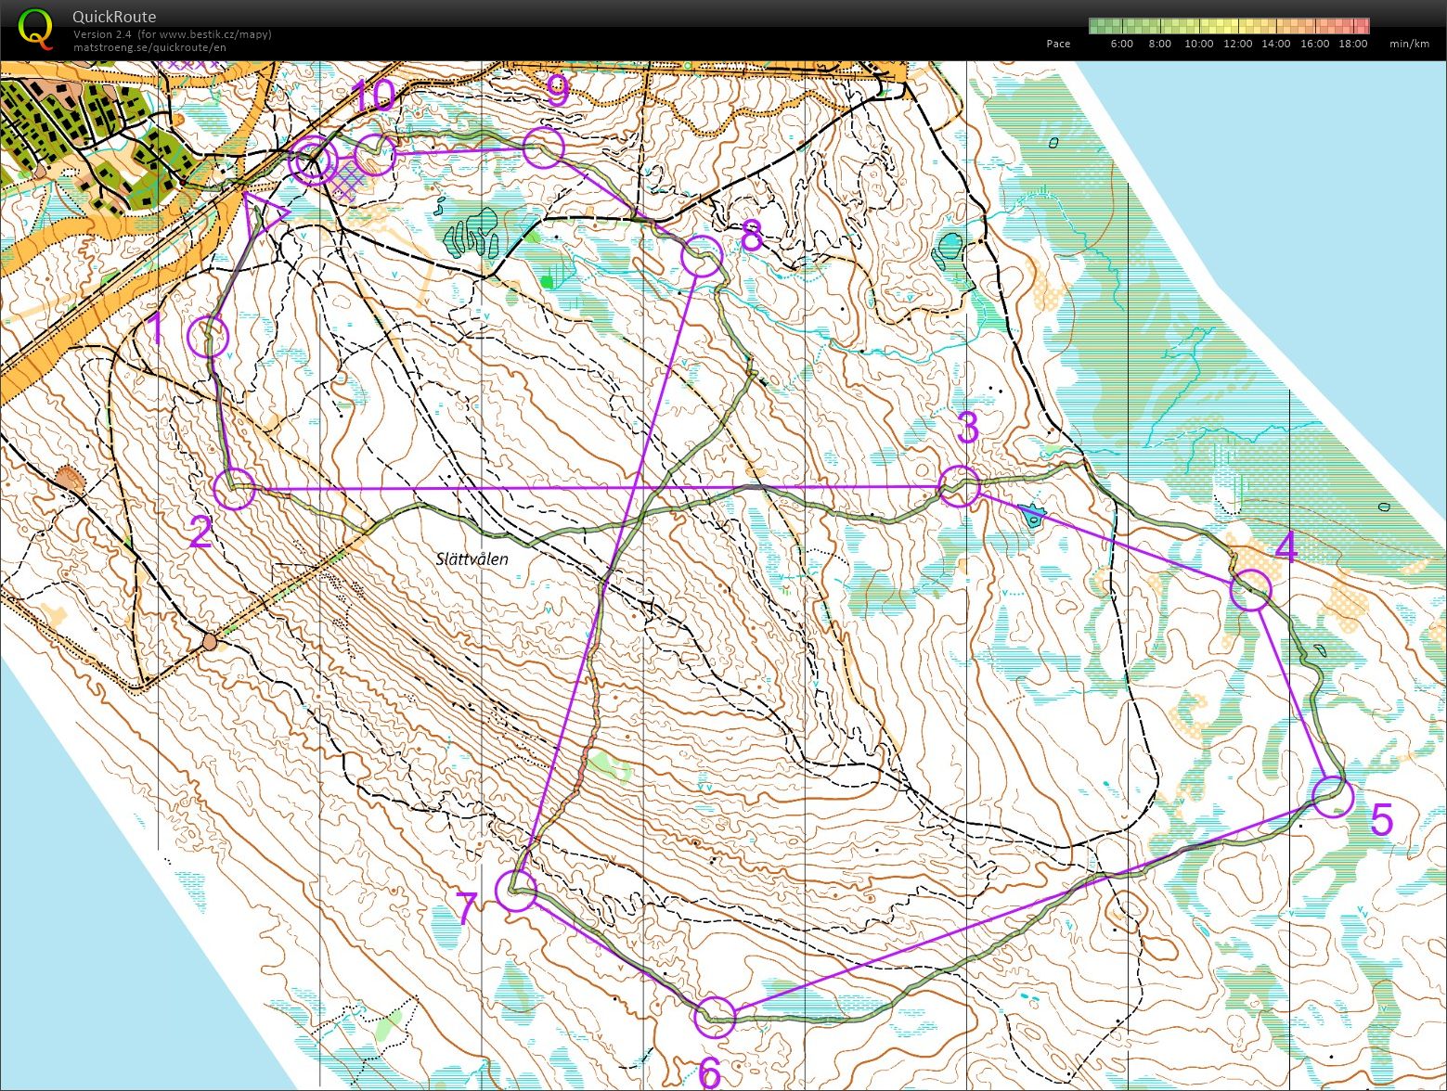Open the matstroeng.se/quickroute/en link
The image size is (1447, 1091).
[x=149, y=46]
